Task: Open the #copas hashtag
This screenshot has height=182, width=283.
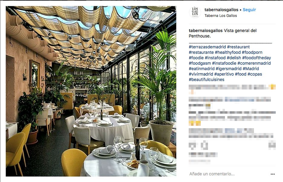Action: (255, 74)
